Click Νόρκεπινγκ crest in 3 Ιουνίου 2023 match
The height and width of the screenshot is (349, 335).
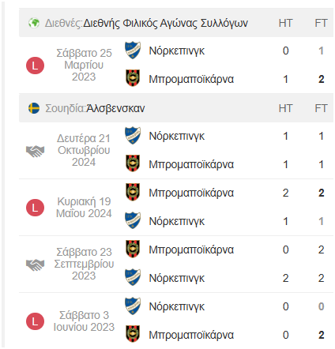pyautogui.click(x=133, y=306)
